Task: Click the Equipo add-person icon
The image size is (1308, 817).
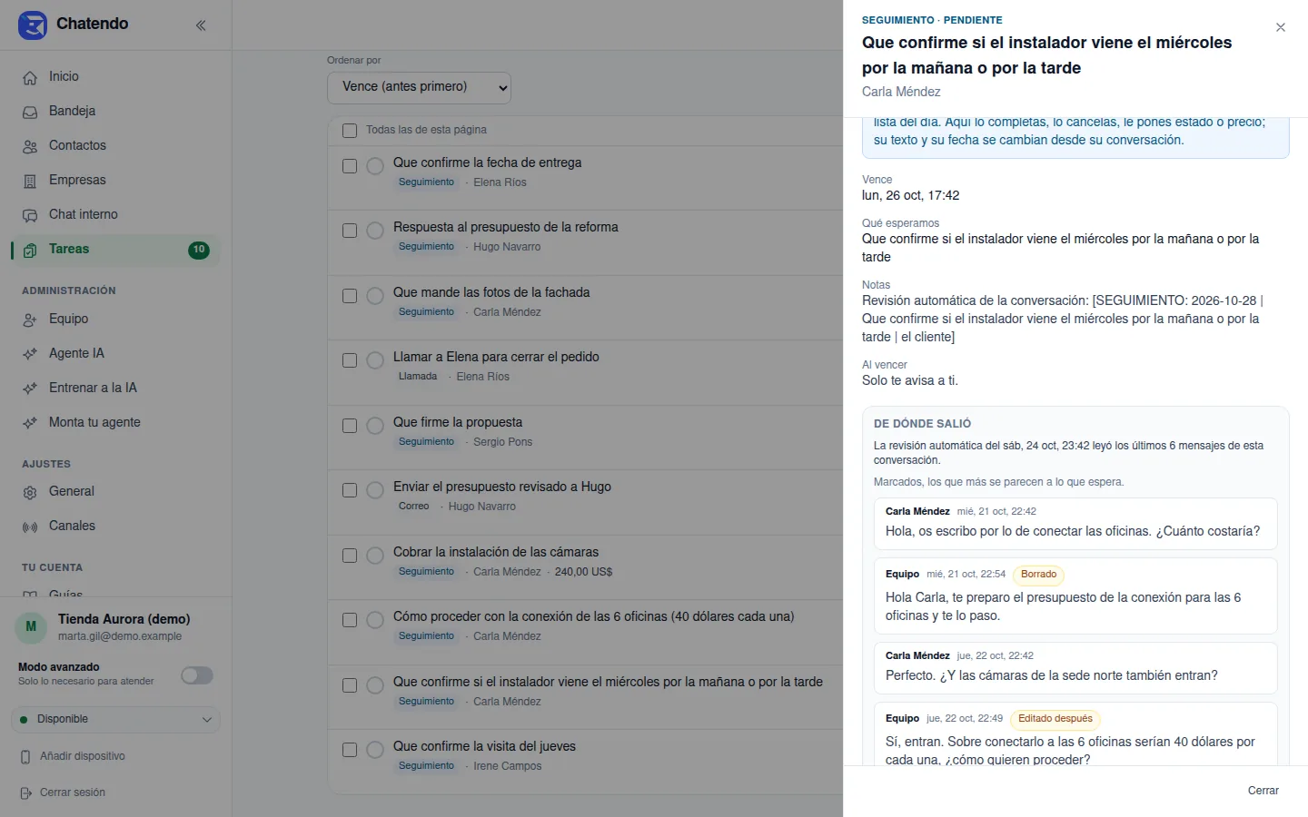Action: tap(30, 320)
